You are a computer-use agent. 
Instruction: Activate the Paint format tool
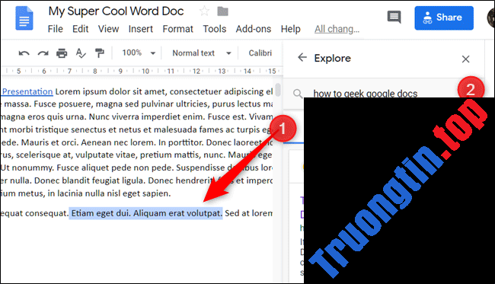click(x=100, y=53)
